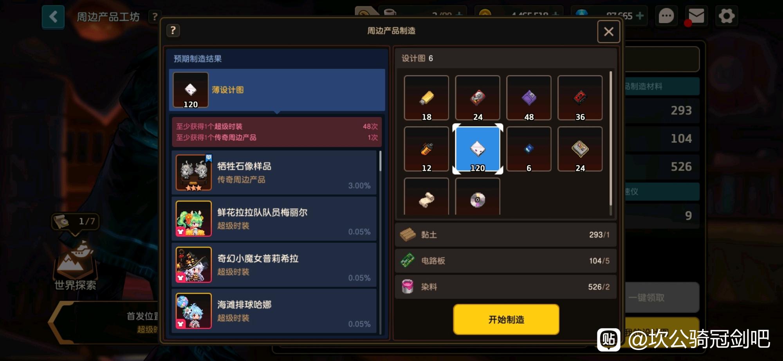Open the chat bubble icon
This screenshot has width=783, height=361.
pyautogui.click(x=666, y=16)
